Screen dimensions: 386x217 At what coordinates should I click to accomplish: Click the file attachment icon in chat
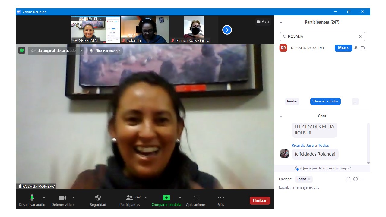[349, 179]
